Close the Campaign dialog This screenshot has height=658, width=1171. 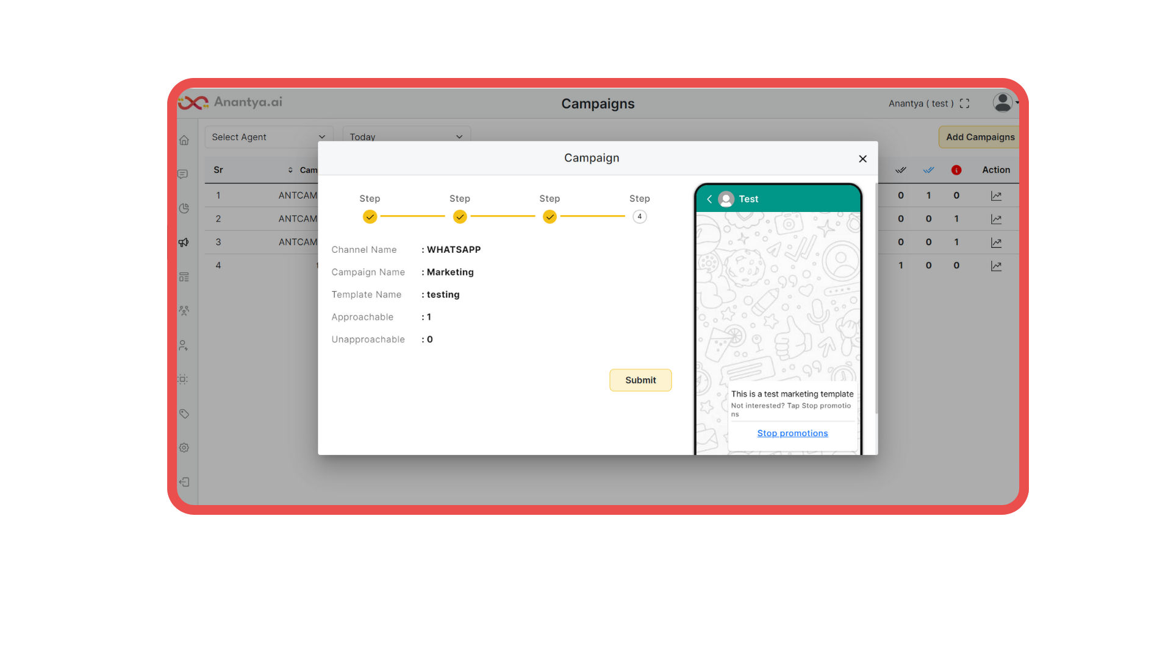tap(862, 158)
